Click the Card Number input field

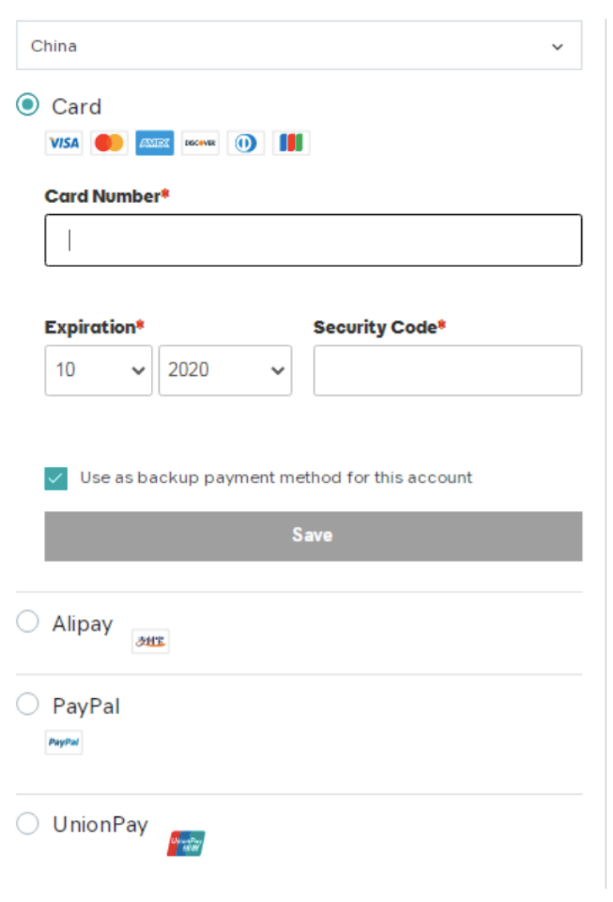click(x=312, y=239)
